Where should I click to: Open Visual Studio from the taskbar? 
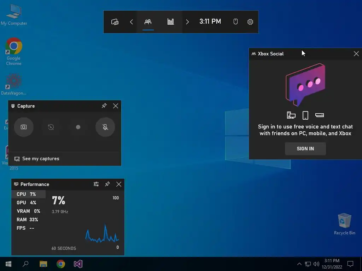[x=78, y=264]
